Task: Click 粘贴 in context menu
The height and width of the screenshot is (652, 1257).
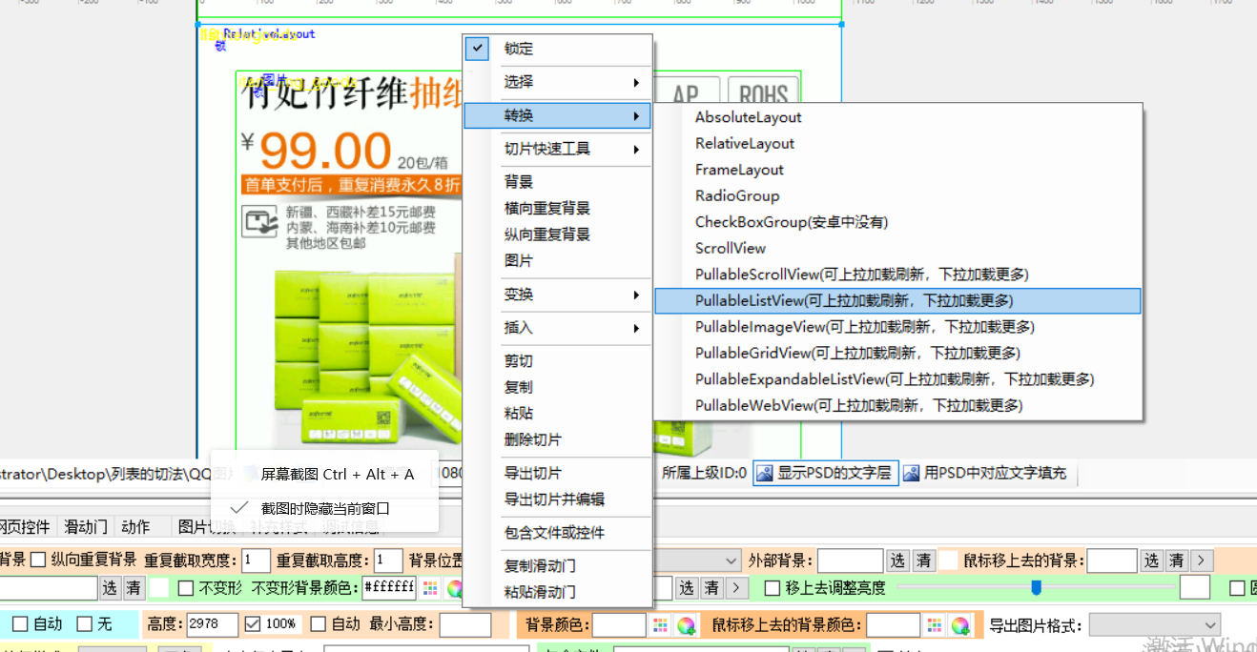Action: point(557,414)
